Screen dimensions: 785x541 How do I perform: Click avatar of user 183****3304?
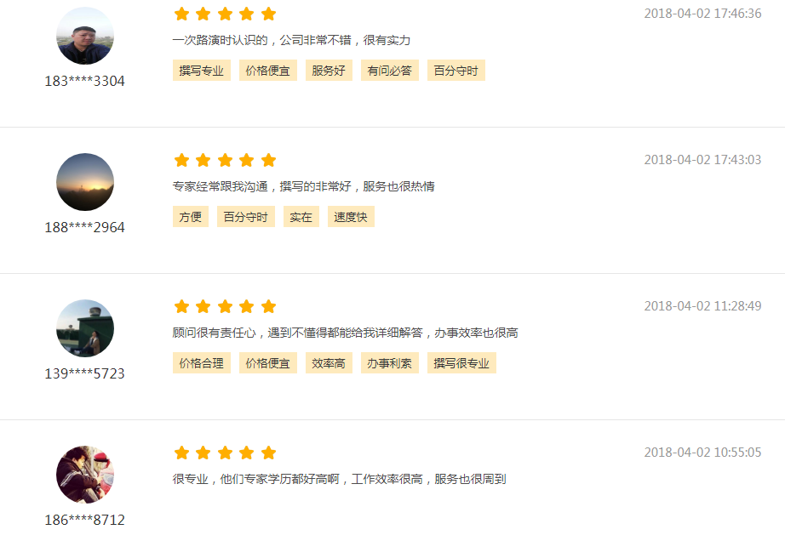point(85,36)
